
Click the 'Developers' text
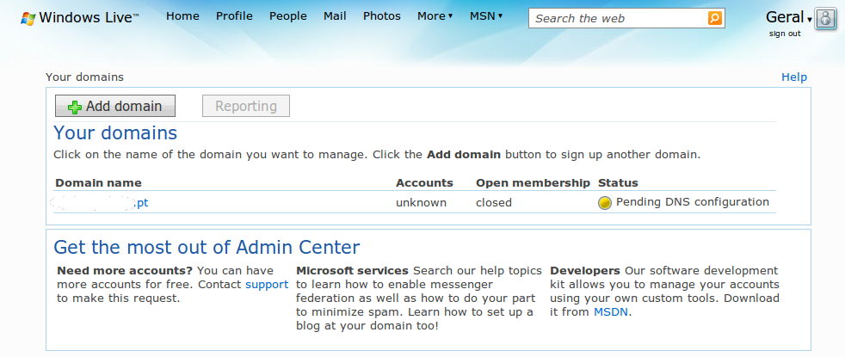click(x=585, y=270)
